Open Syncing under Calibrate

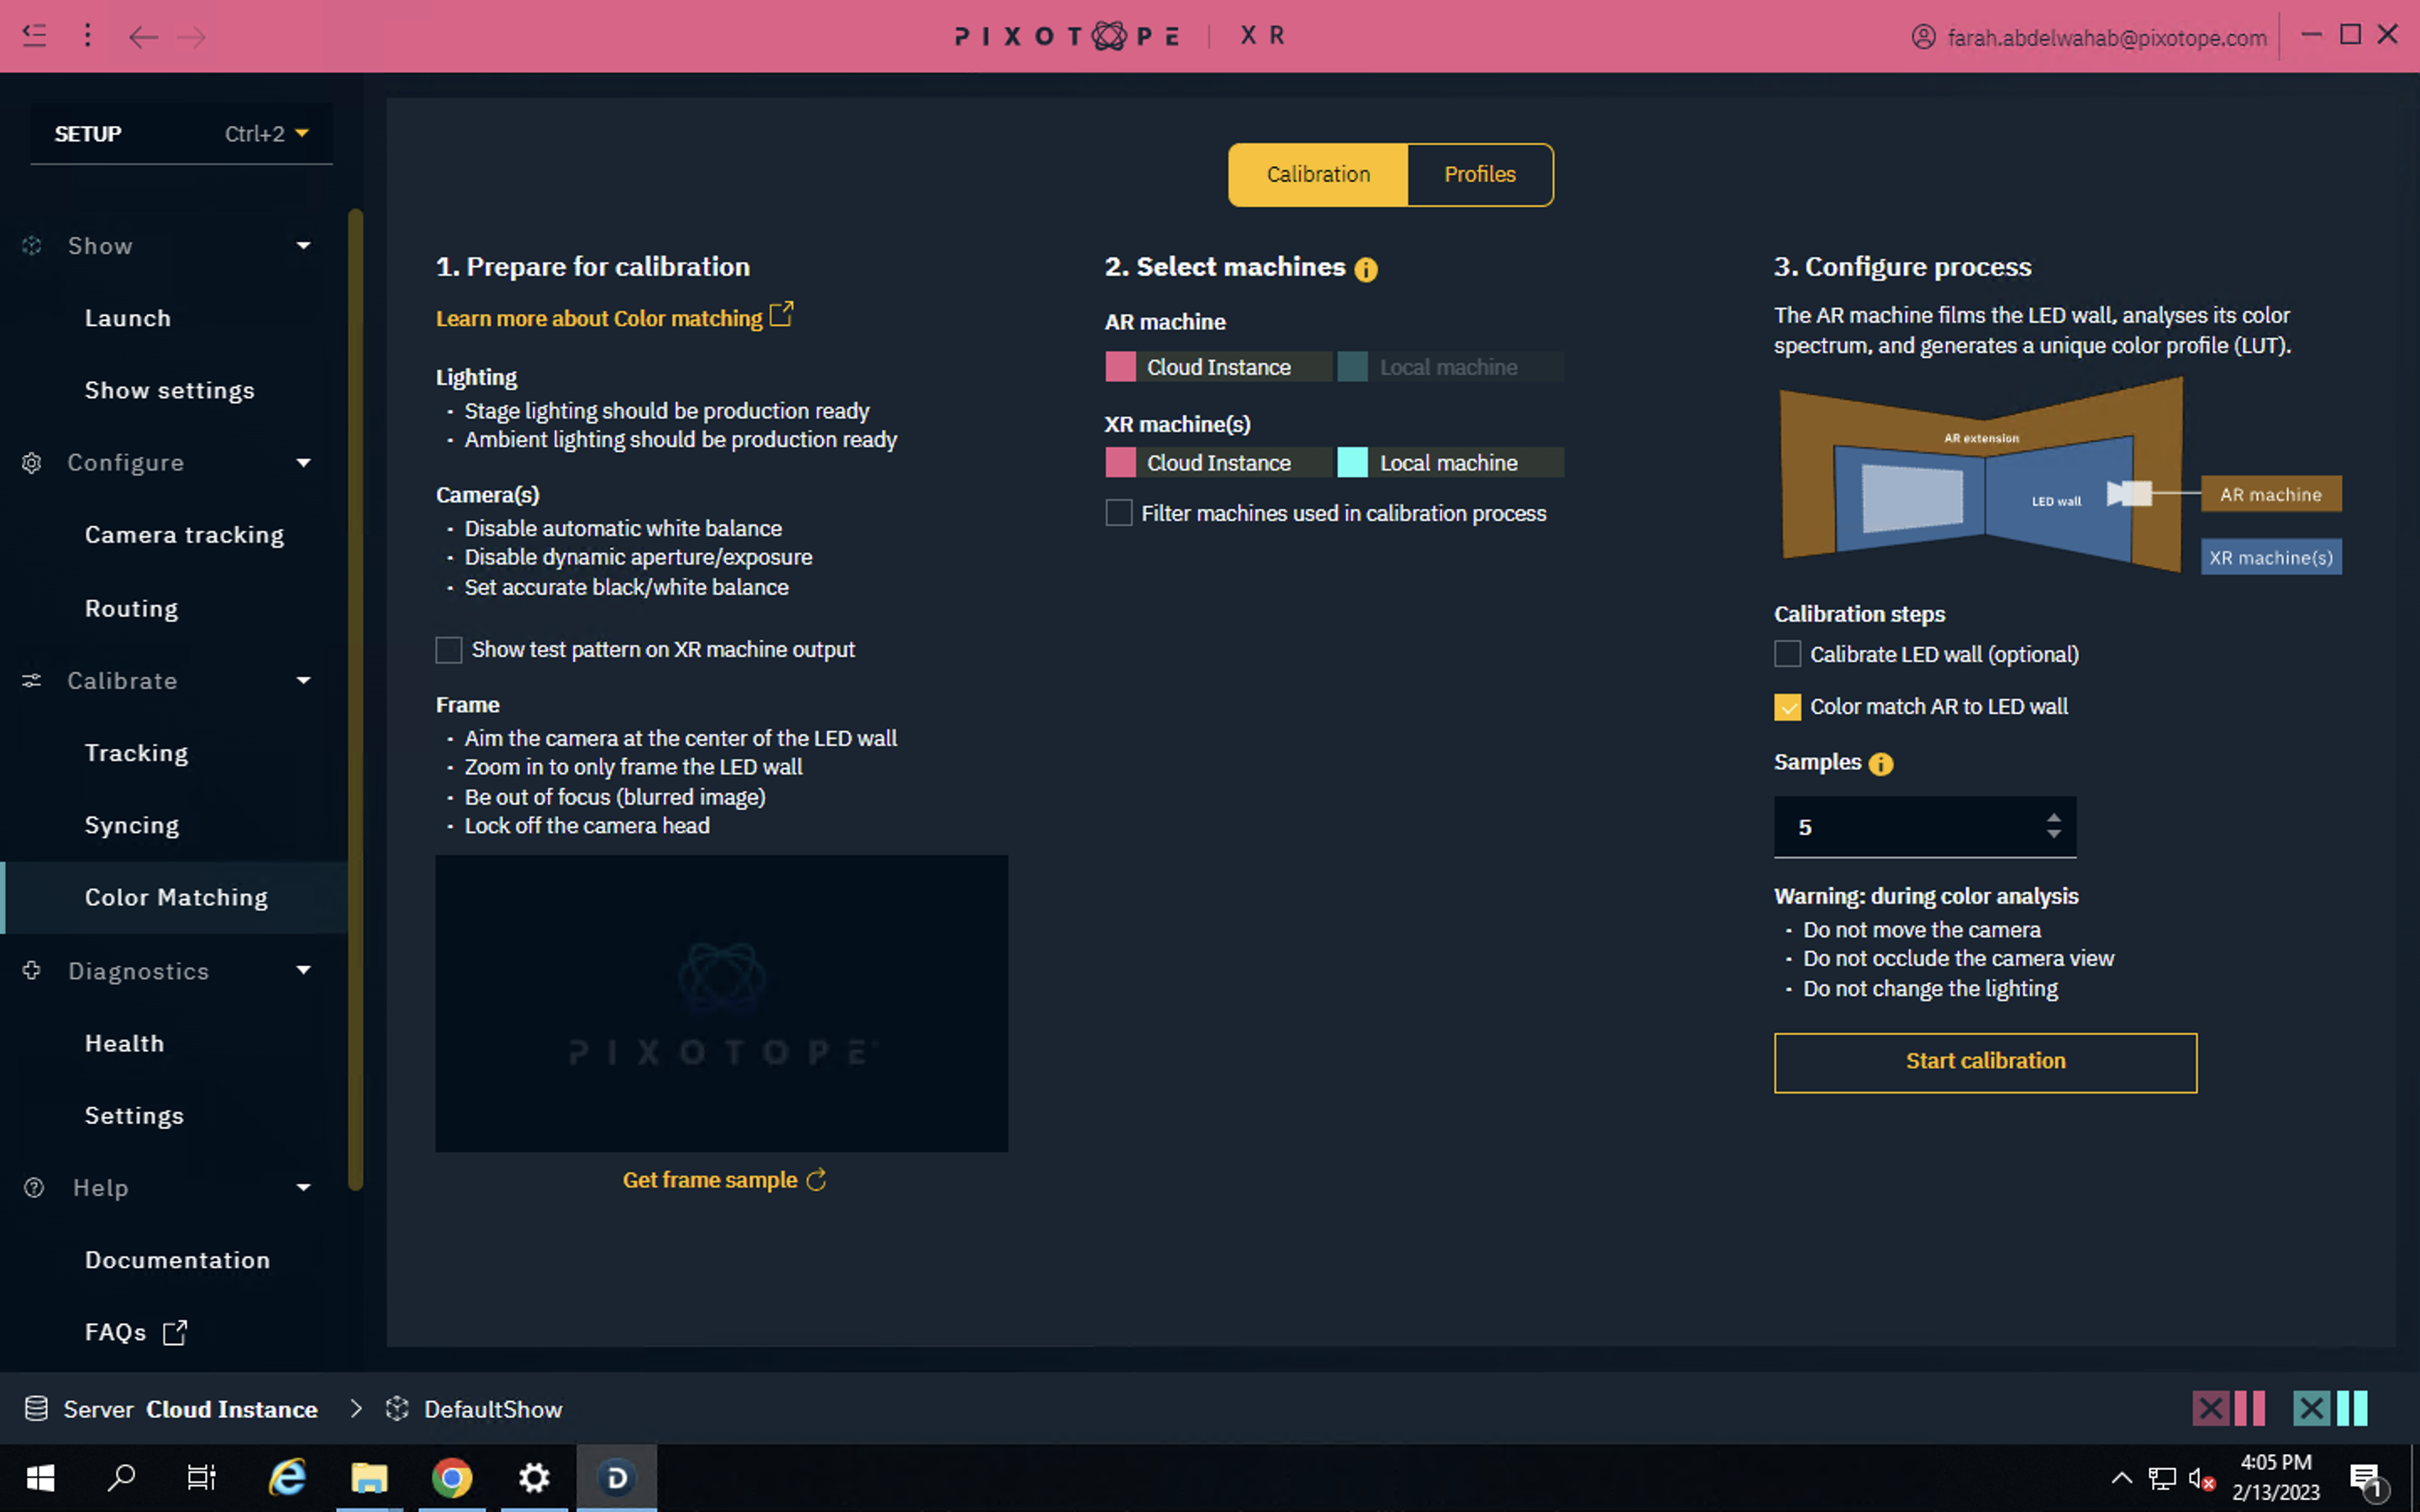pyautogui.click(x=132, y=825)
